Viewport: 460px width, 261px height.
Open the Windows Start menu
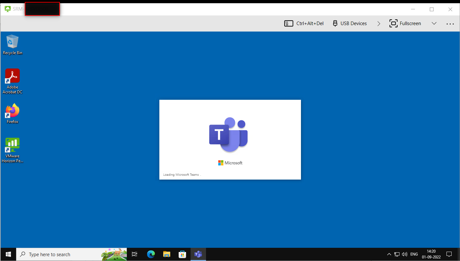click(x=8, y=254)
